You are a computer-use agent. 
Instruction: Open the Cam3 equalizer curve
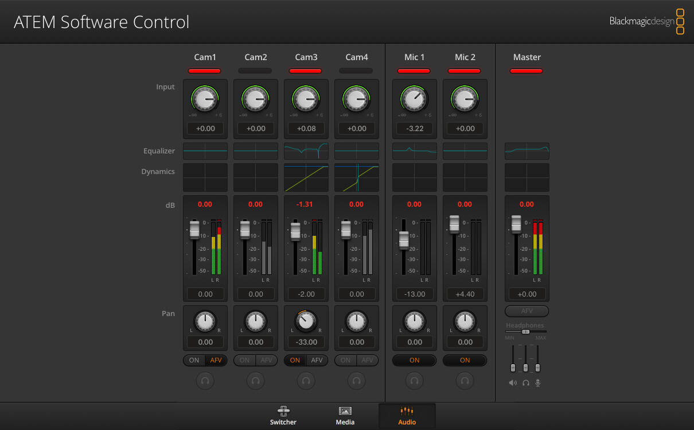(x=306, y=151)
